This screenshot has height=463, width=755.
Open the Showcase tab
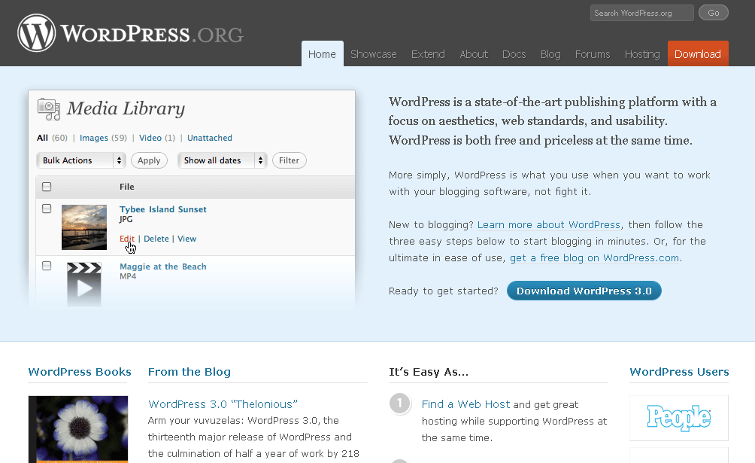(x=374, y=54)
